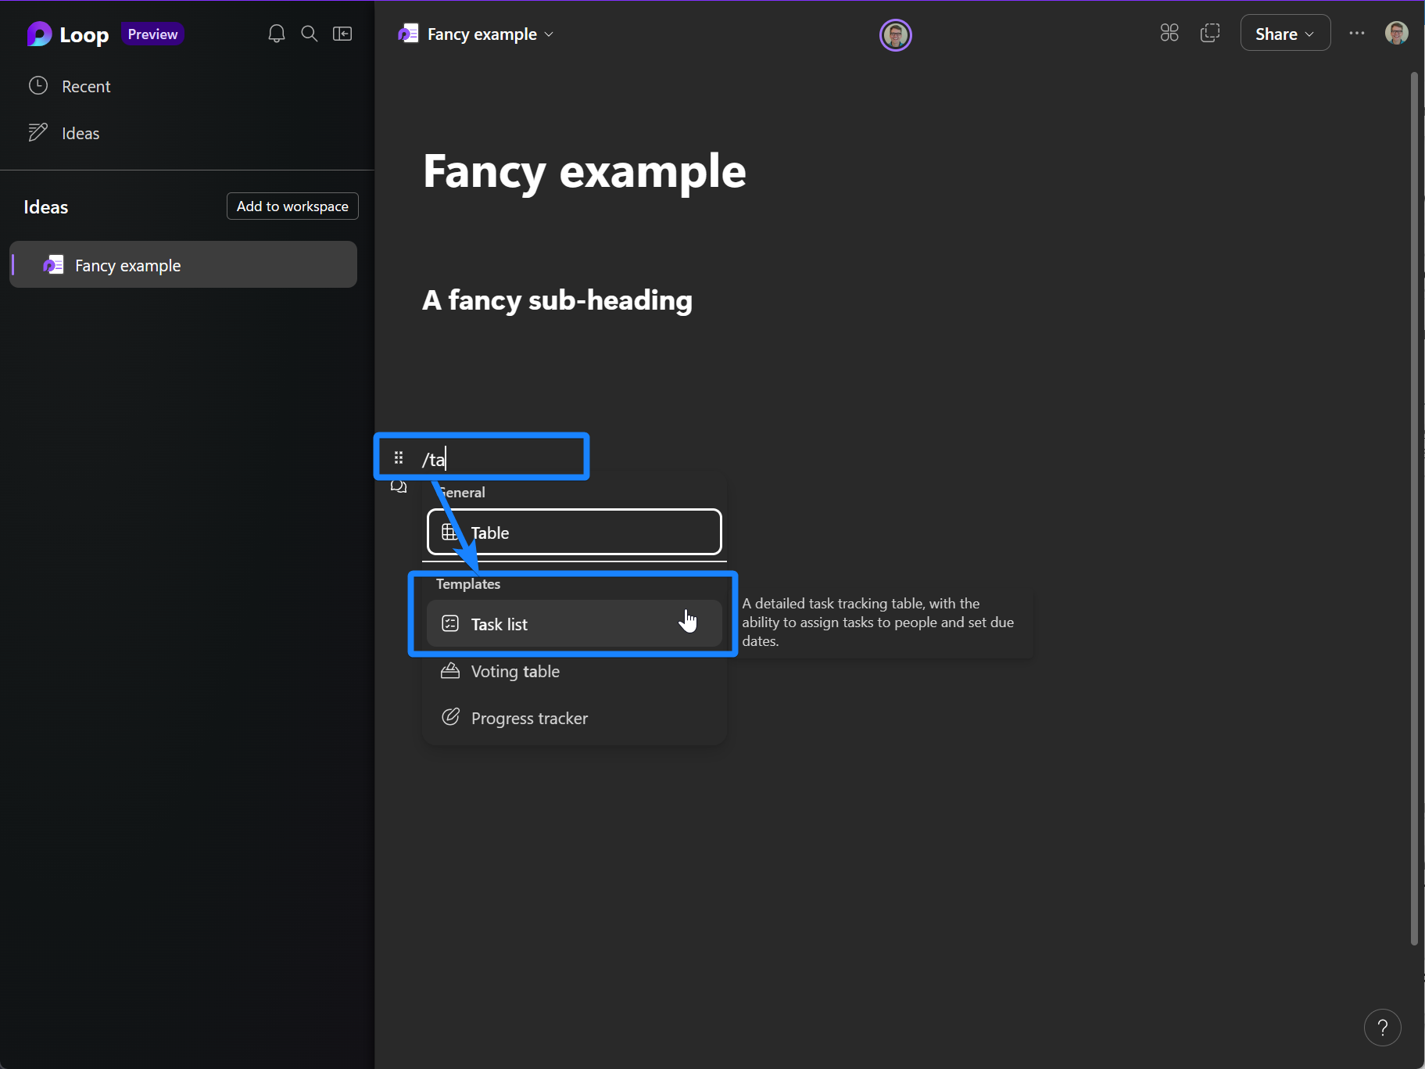This screenshot has height=1069, width=1425.
Task: Insert Task list from Templates
Action: [x=498, y=624]
